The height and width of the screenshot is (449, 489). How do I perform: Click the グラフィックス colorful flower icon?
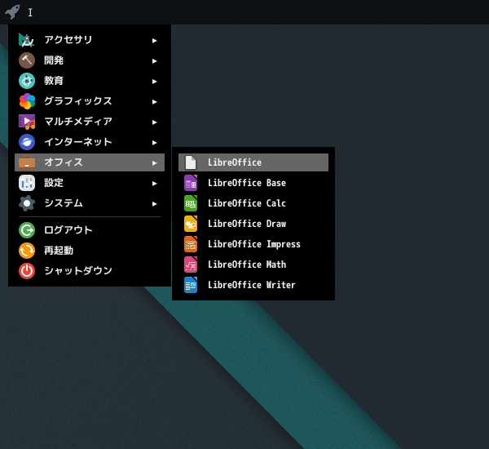coord(27,101)
